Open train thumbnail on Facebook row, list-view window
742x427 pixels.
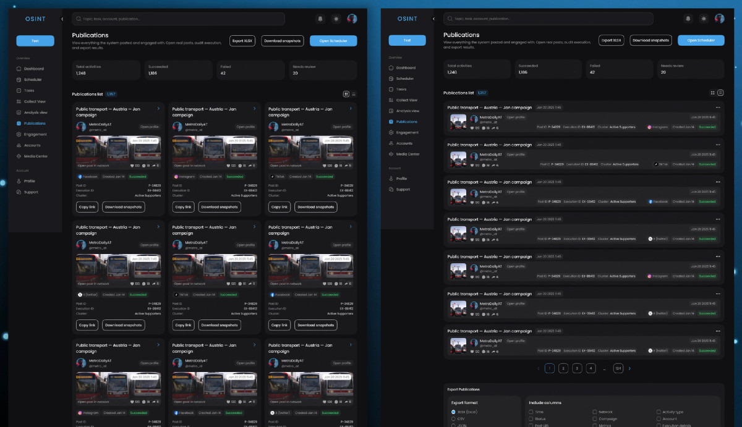click(458, 195)
